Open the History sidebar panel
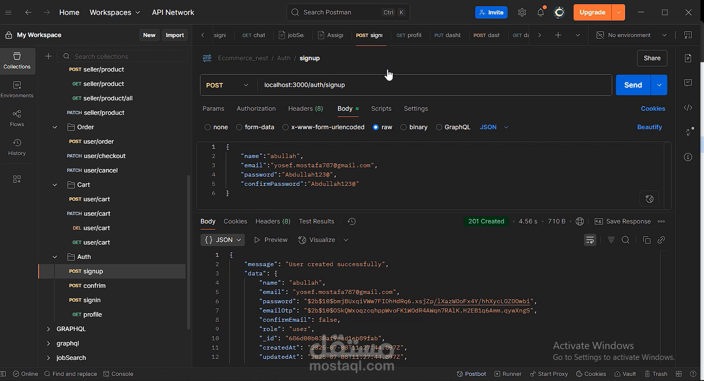Screen dimensions: 704x381 coord(17,147)
